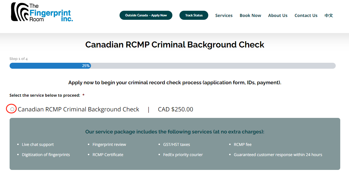This screenshot has width=349, height=175.
Task: Open the About Us menu item
Action: click(278, 16)
